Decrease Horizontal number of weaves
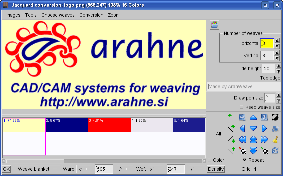Image resolution: width=283 pixels, height=176 pixels. pos(277,46)
